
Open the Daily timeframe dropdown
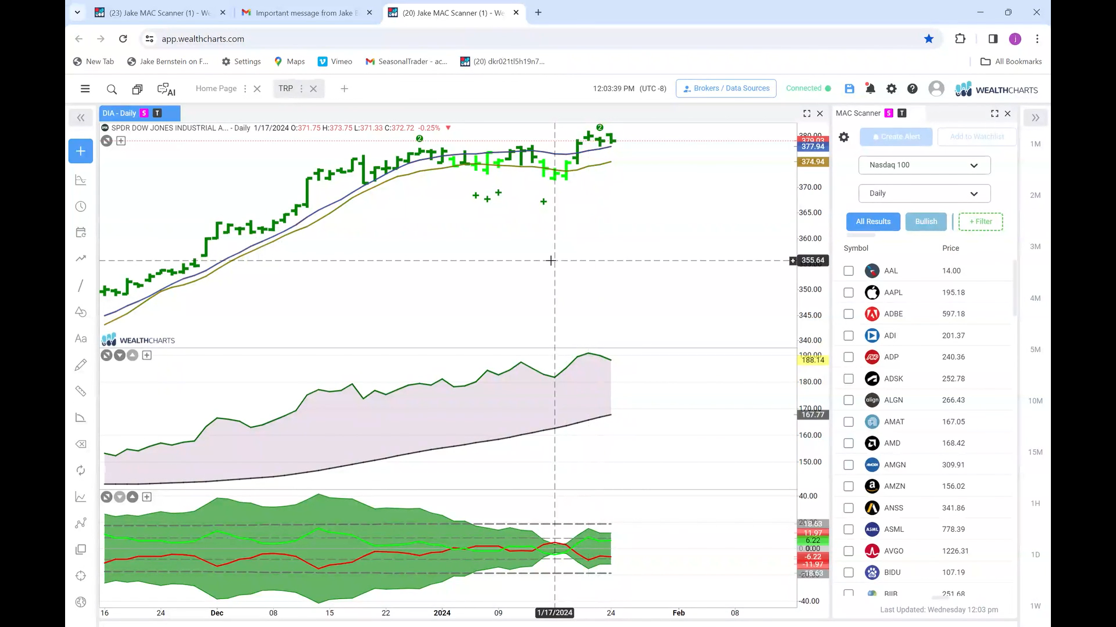(x=924, y=193)
